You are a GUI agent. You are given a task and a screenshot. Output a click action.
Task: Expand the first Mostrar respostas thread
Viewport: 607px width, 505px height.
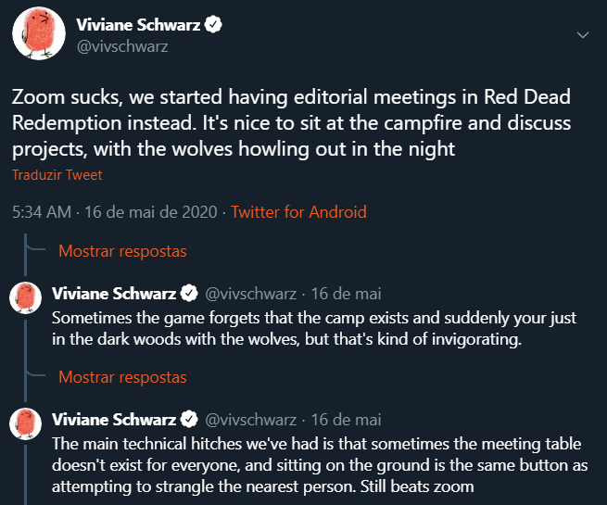tap(122, 251)
